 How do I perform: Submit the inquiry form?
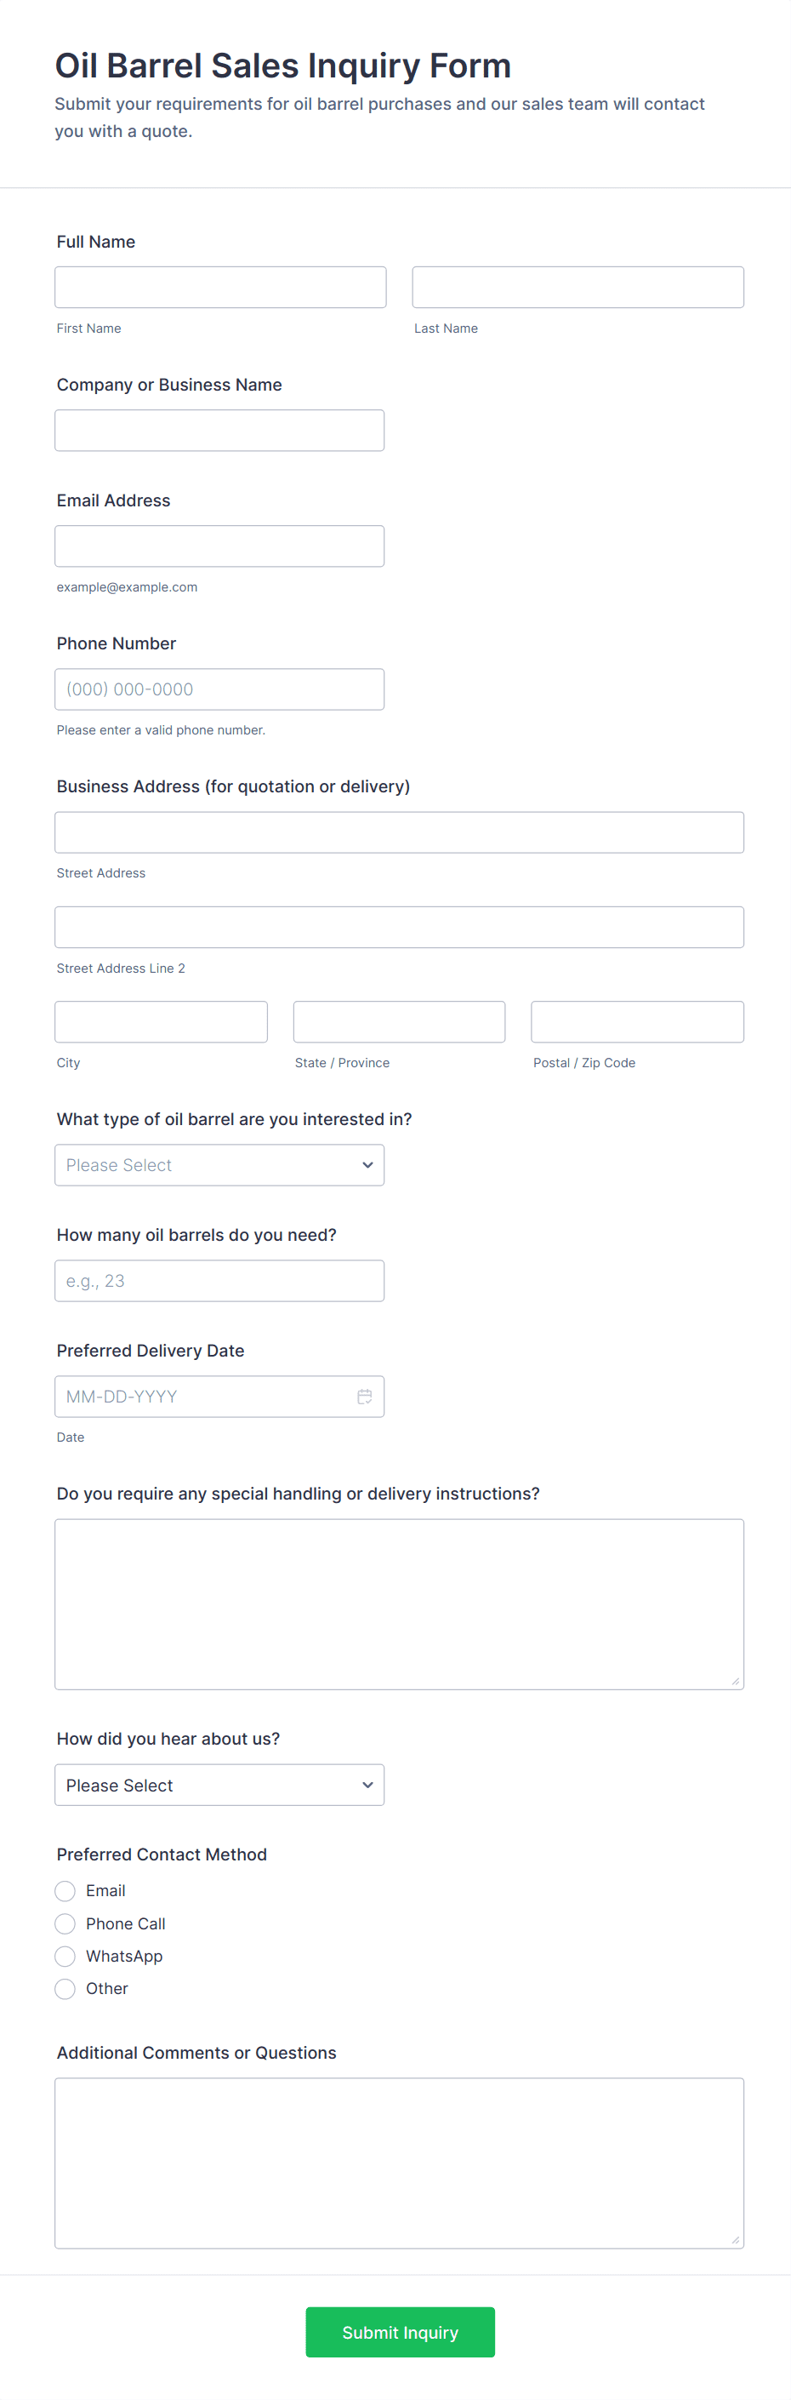click(x=400, y=2331)
